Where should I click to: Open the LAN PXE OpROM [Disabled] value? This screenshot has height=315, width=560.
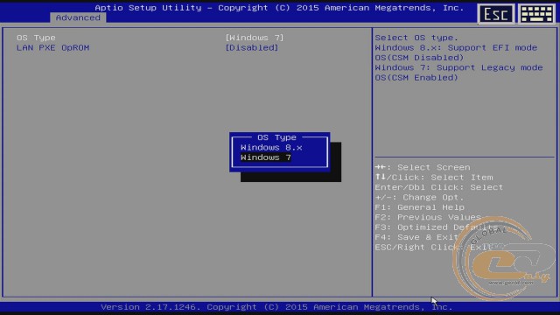click(x=252, y=47)
